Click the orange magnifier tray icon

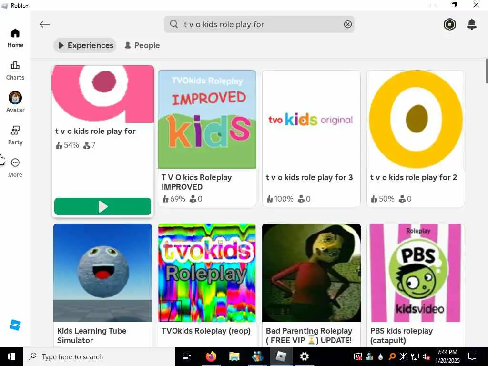[x=392, y=356]
